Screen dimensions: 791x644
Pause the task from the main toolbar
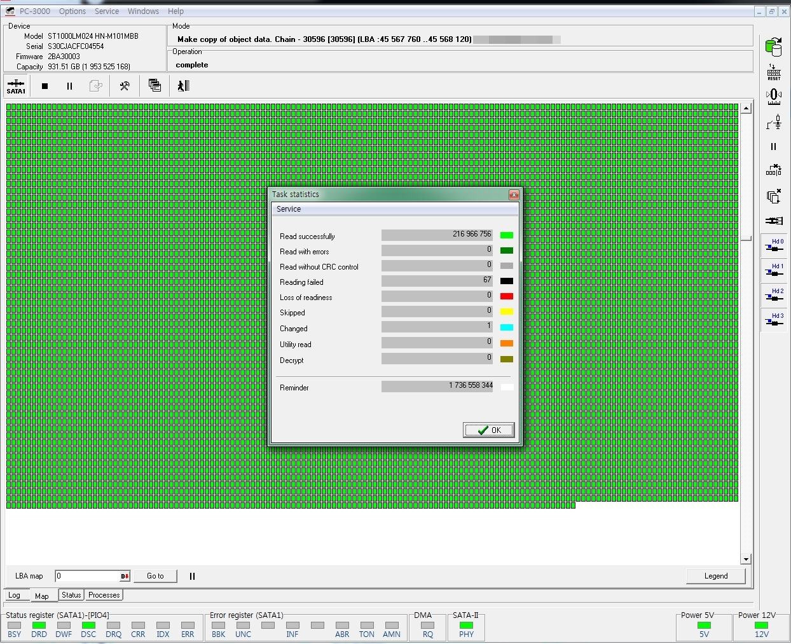click(x=69, y=86)
